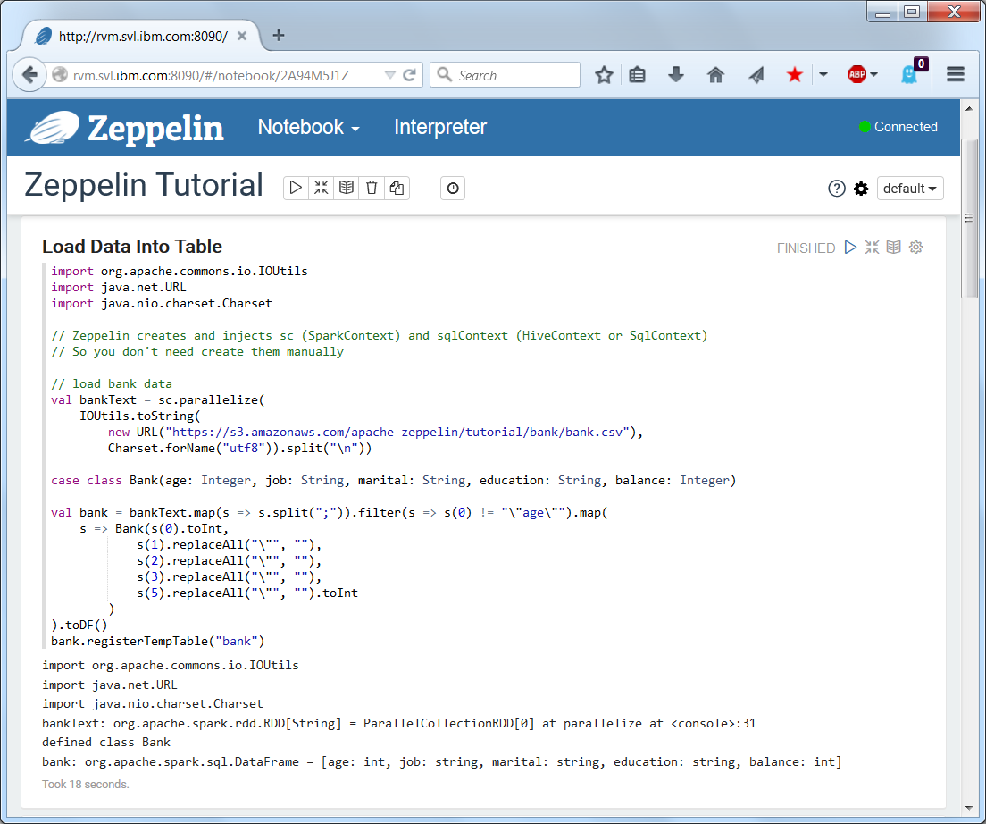Open the Notebook dropdown menu

click(x=309, y=127)
